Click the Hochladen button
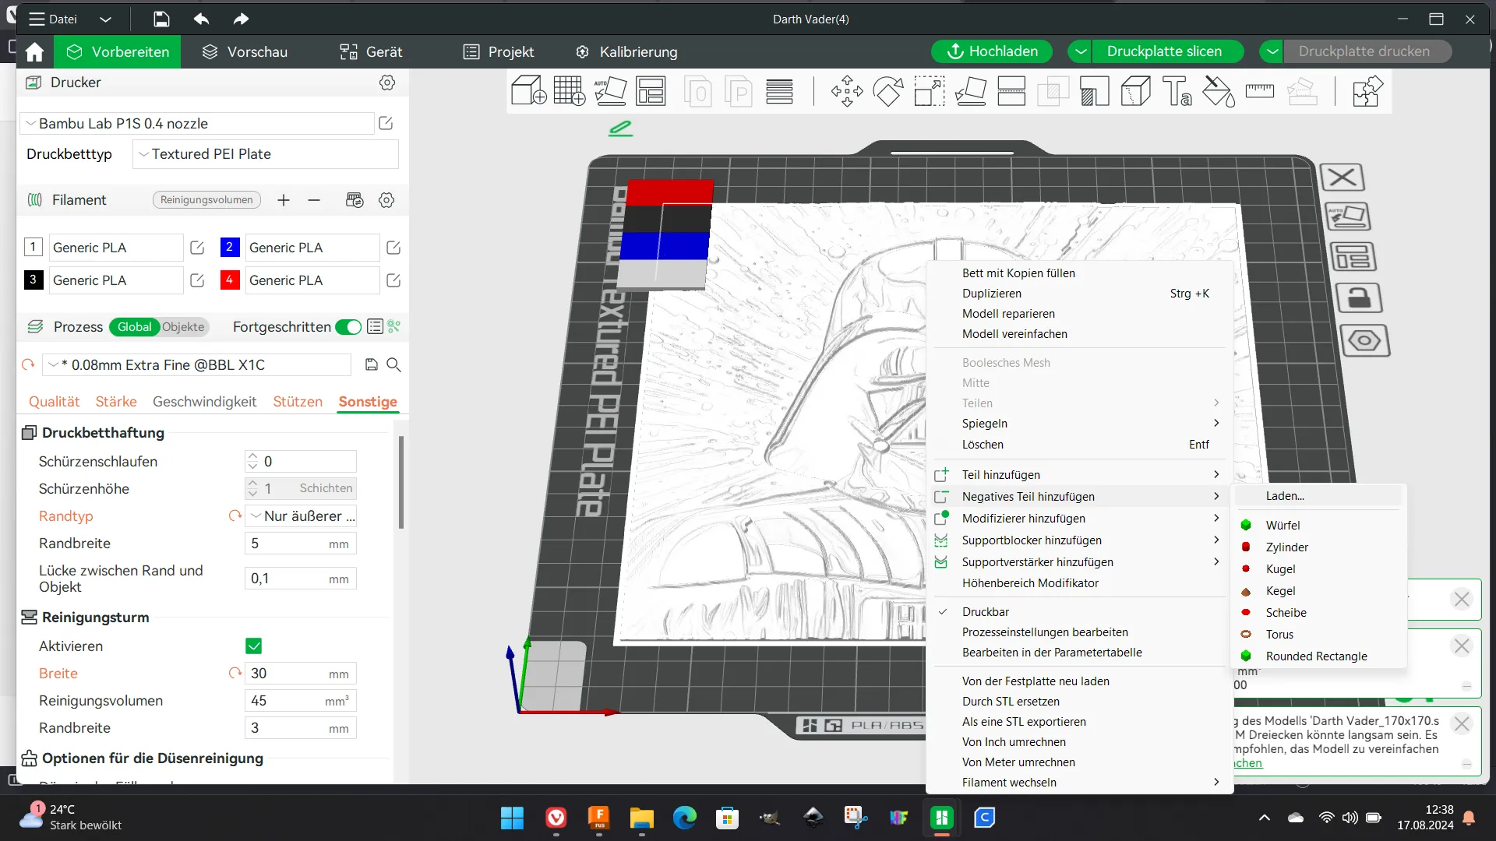The height and width of the screenshot is (841, 1496). point(992,51)
